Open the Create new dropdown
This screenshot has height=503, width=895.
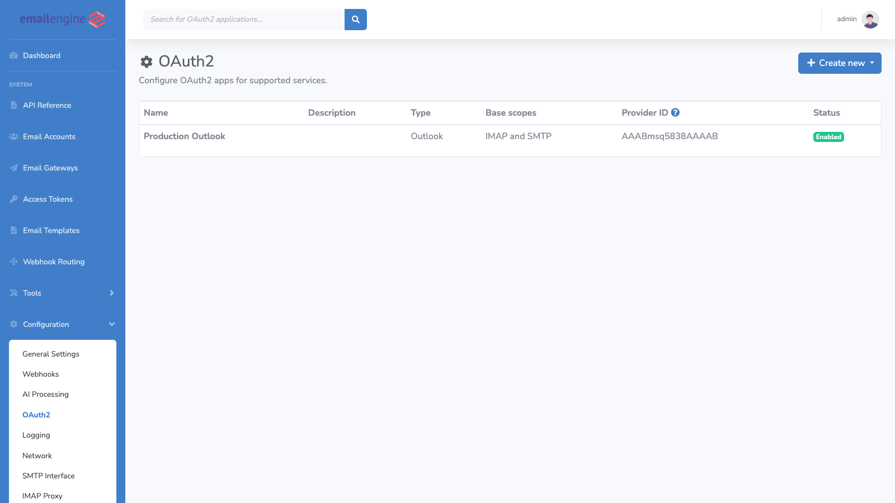pyautogui.click(x=839, y=63)
